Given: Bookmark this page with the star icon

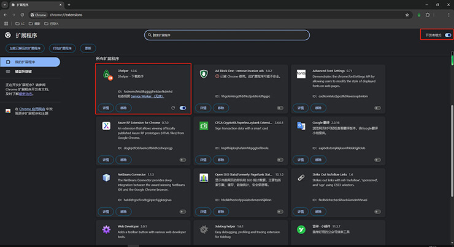Looking at the screenshot, I should point(407,15).
